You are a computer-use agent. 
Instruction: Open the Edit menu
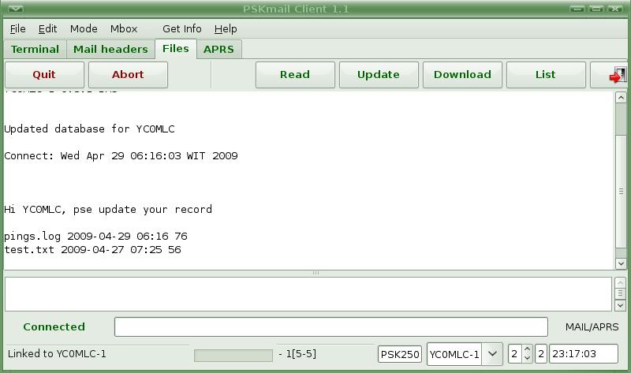(47, 29)
